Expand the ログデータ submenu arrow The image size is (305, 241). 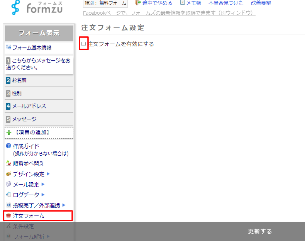tap(43, 195)
